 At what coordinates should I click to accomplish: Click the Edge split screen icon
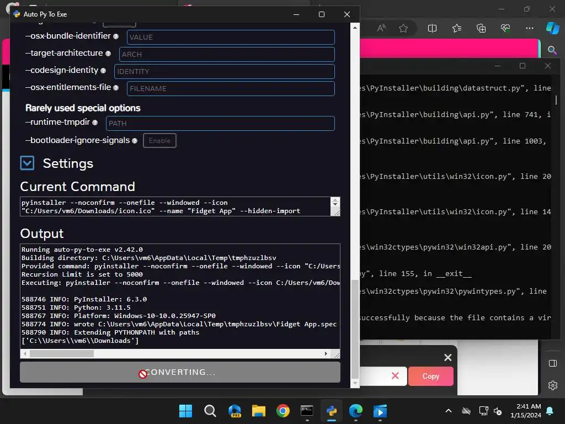point(432,28)
